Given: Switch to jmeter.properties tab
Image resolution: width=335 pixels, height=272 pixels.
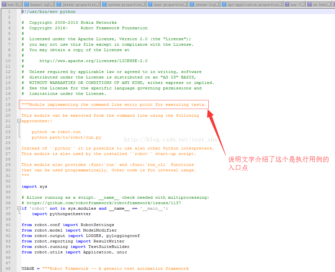Looking at the screenshot, I should pyautogui.click(x=78, y=5).
